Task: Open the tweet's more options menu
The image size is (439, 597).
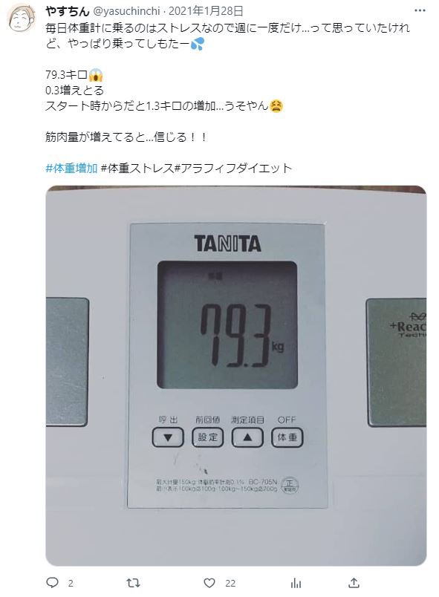Action: [420, 10]
